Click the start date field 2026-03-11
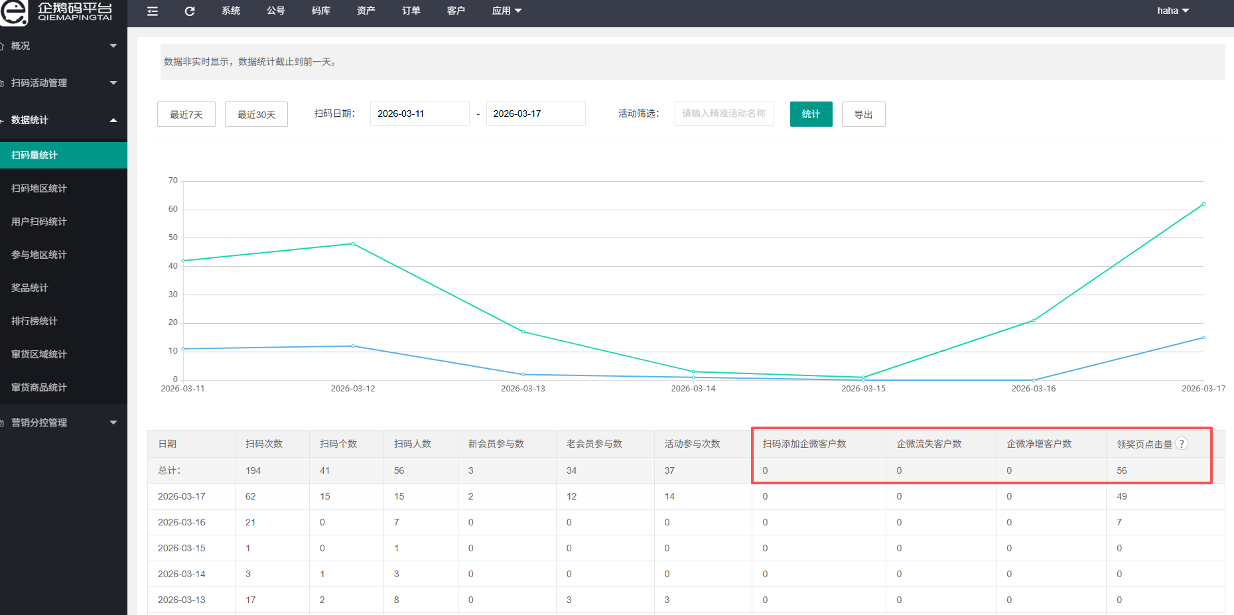This screenshot has height=615, width=1234. [419, 113]
